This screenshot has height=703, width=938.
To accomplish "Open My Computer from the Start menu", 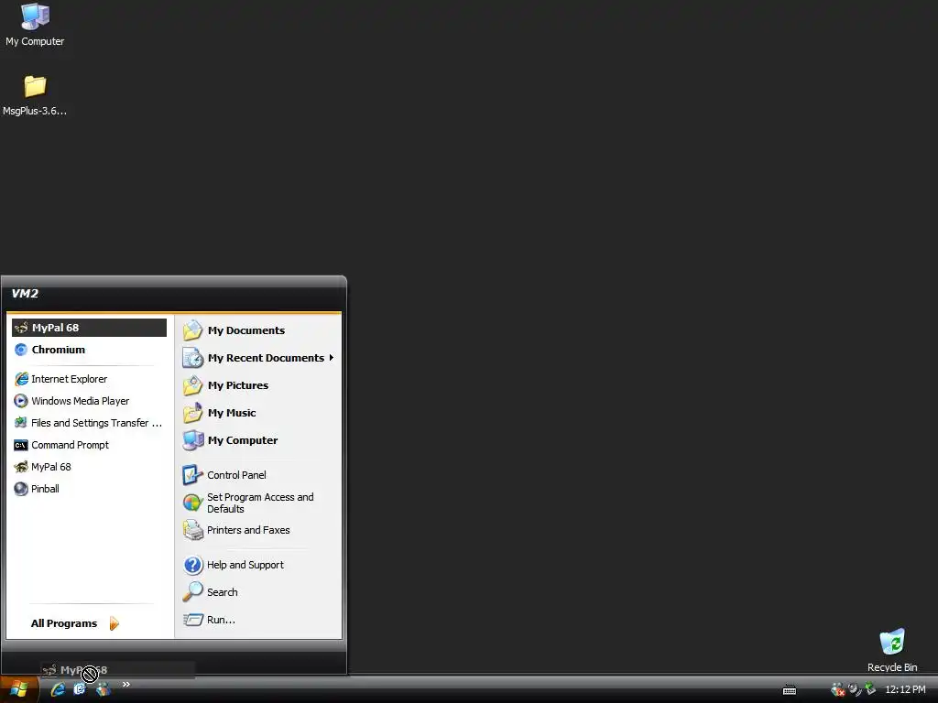I will click(x=258, y=440).
